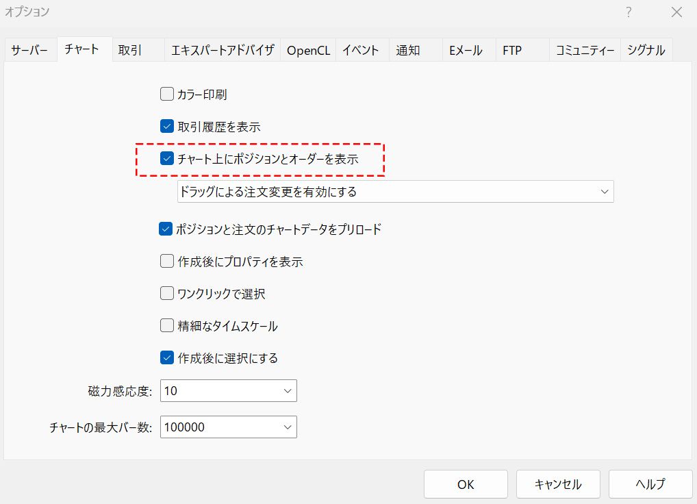Enable 作成後にプロパティを表示 checkbox
Viewport: 697px width, 504px height.
point(166,261)
